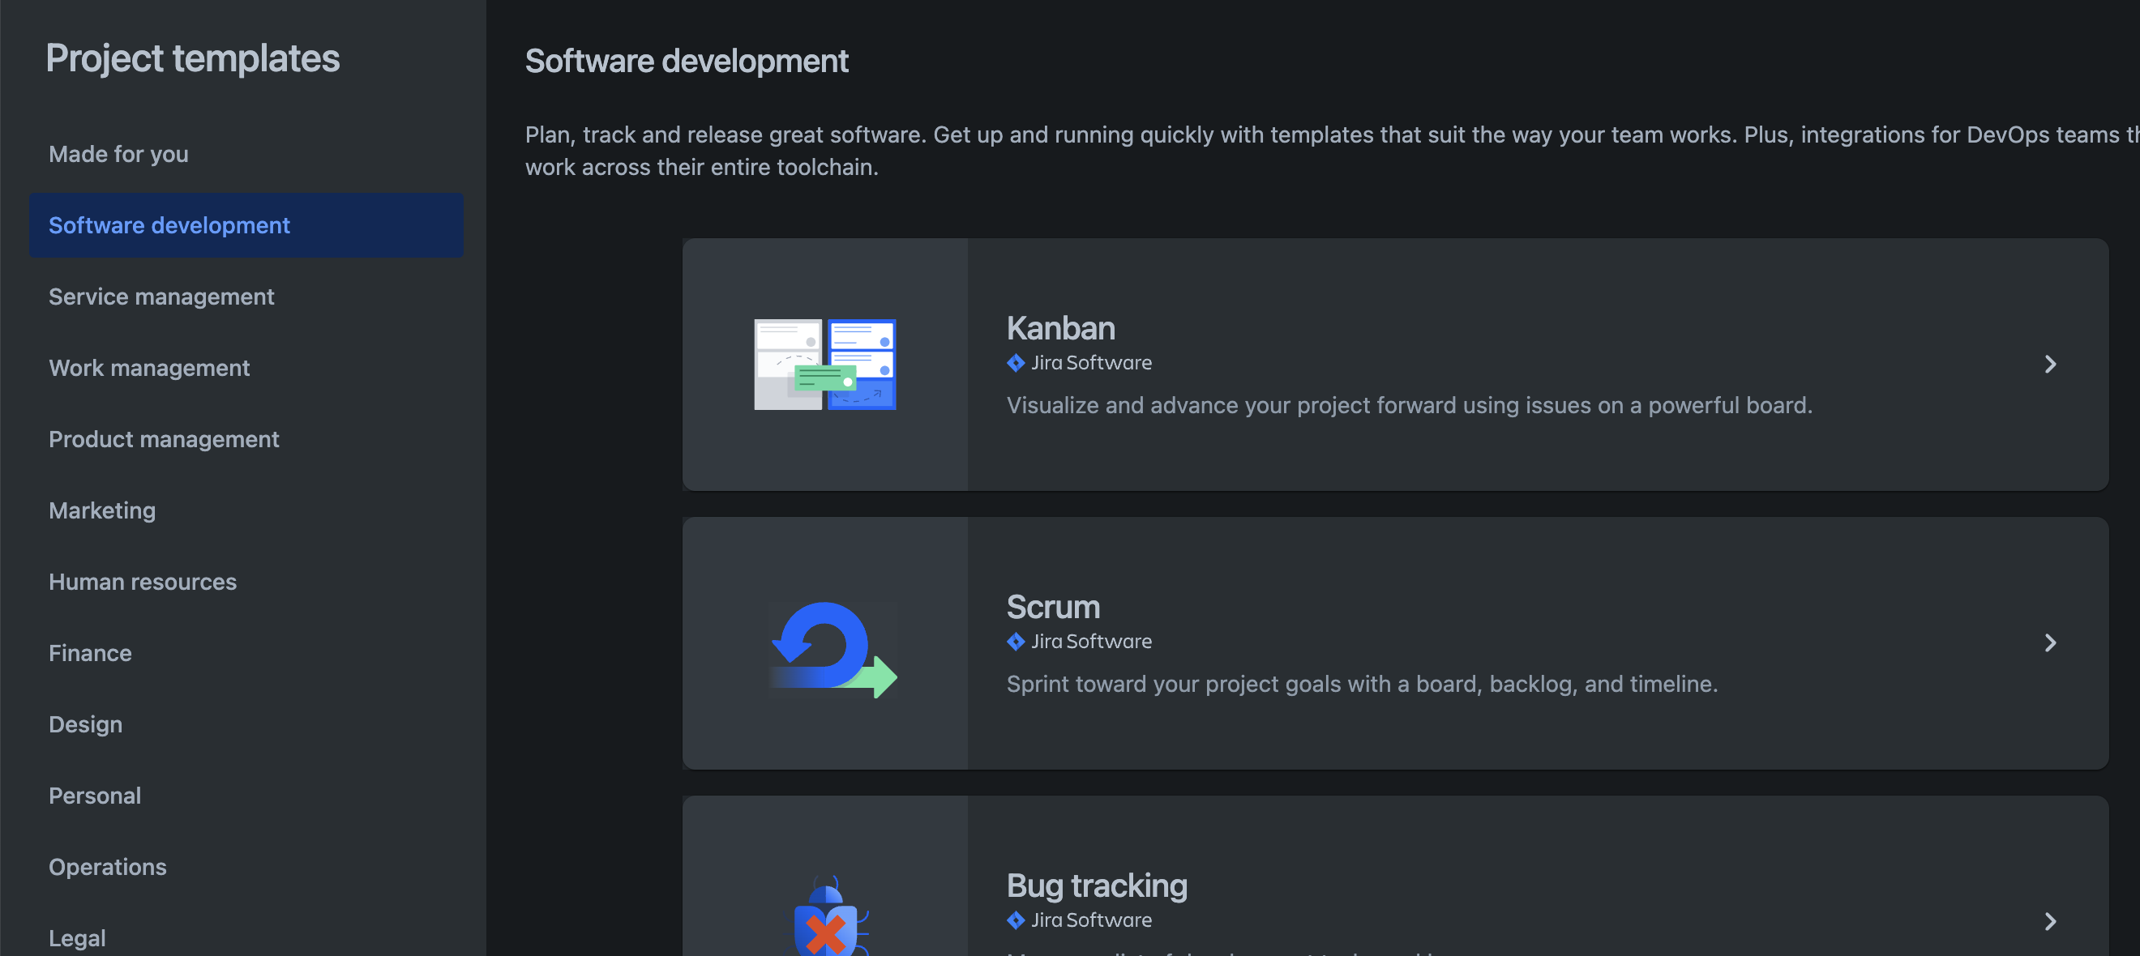Click Jira Software diamond logo under Bug tracking
This screenshot has height=956, width=2140.
click(x=1015, y=920)
